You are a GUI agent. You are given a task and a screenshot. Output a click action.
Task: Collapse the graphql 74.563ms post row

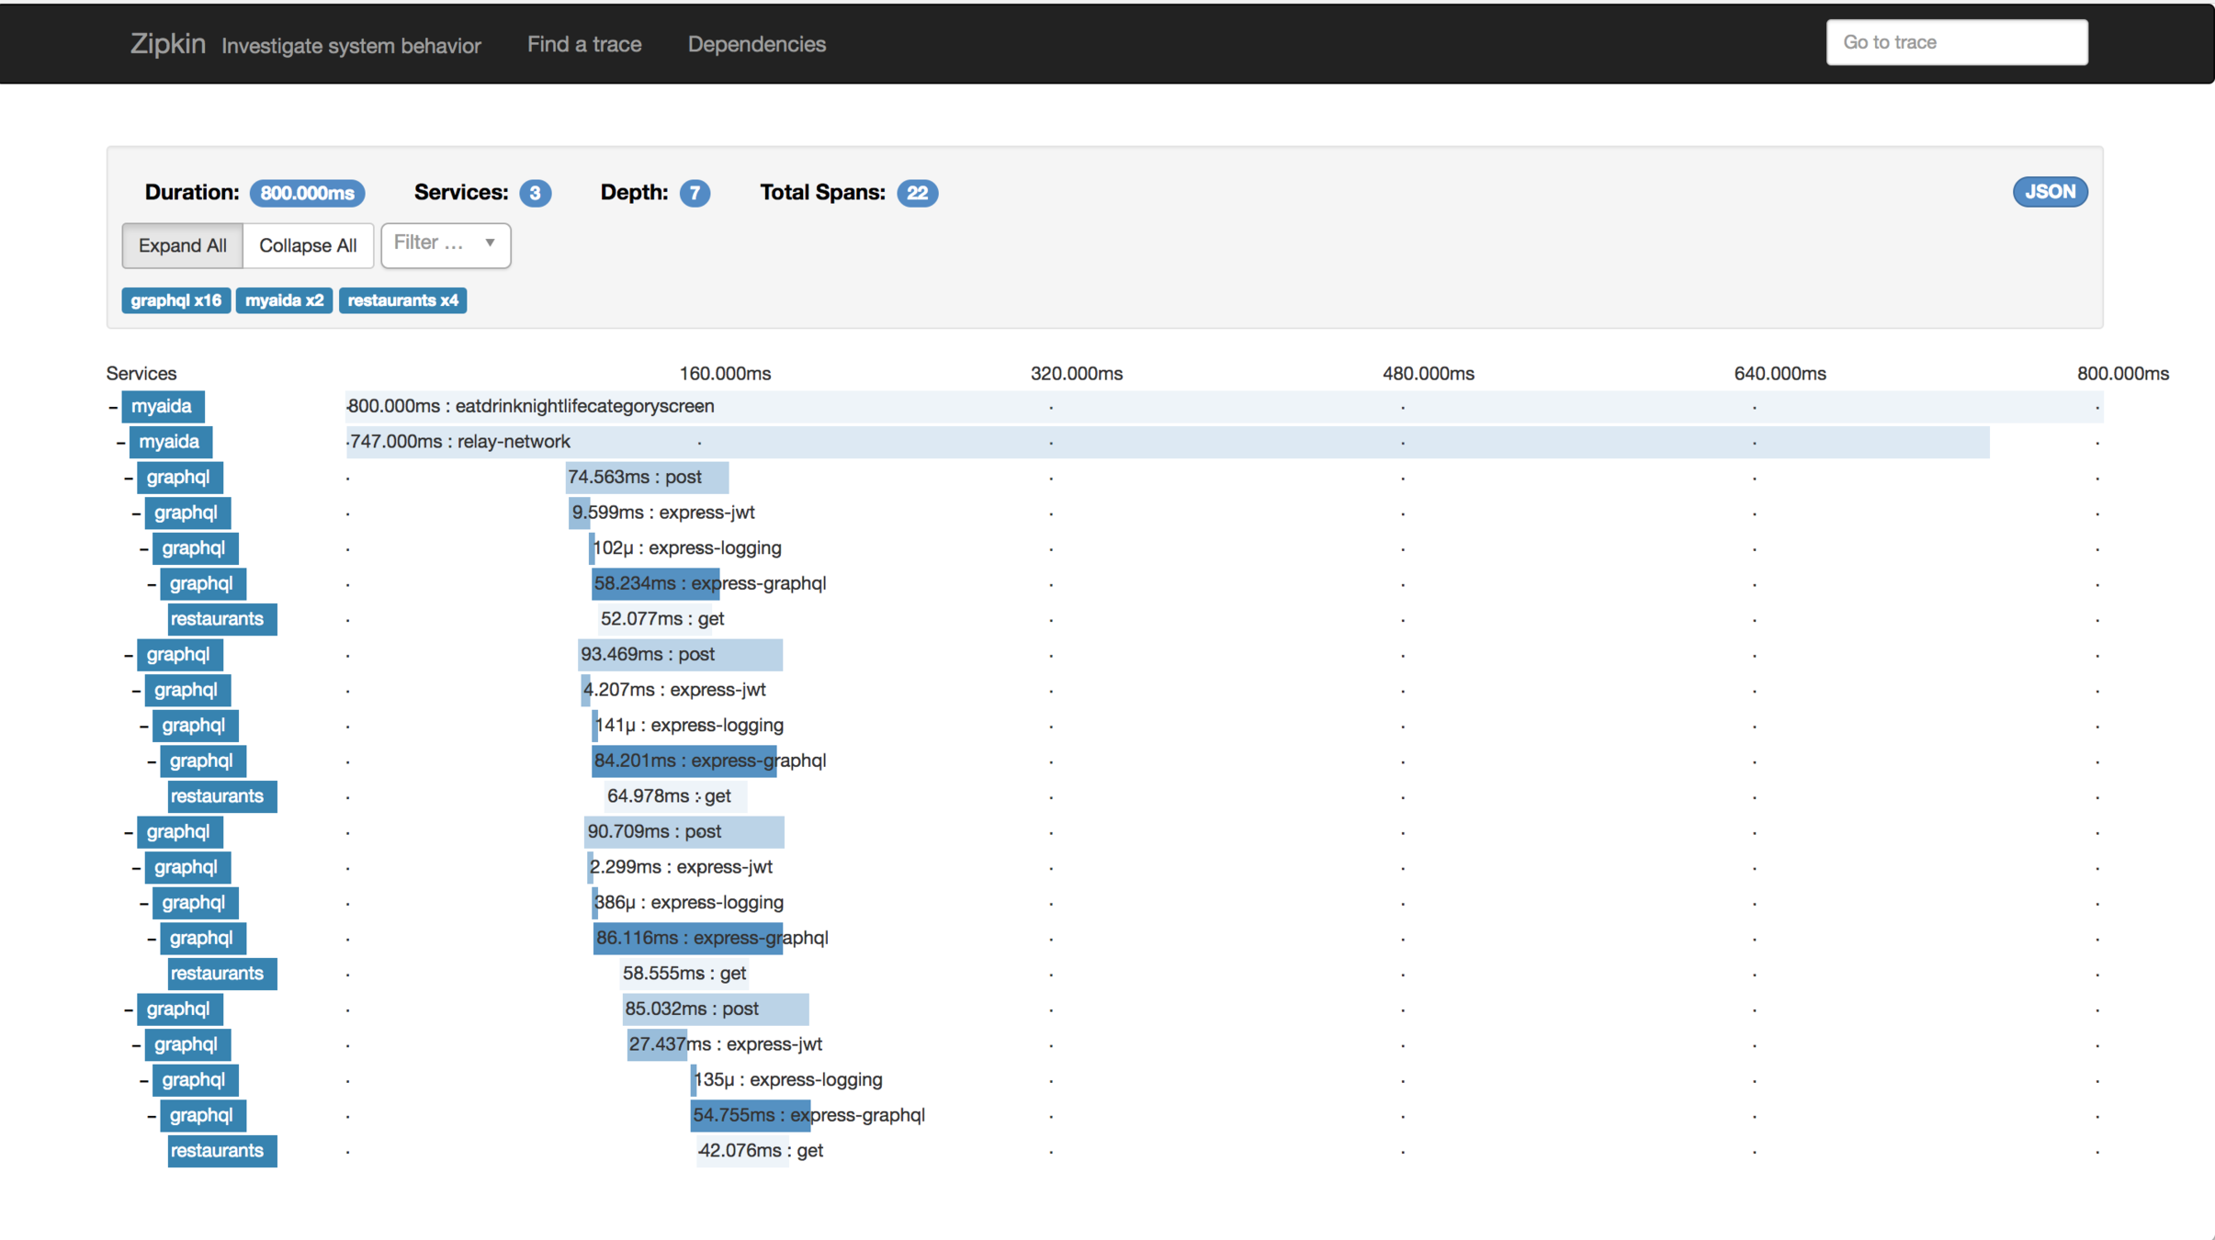tap(129, 478)
